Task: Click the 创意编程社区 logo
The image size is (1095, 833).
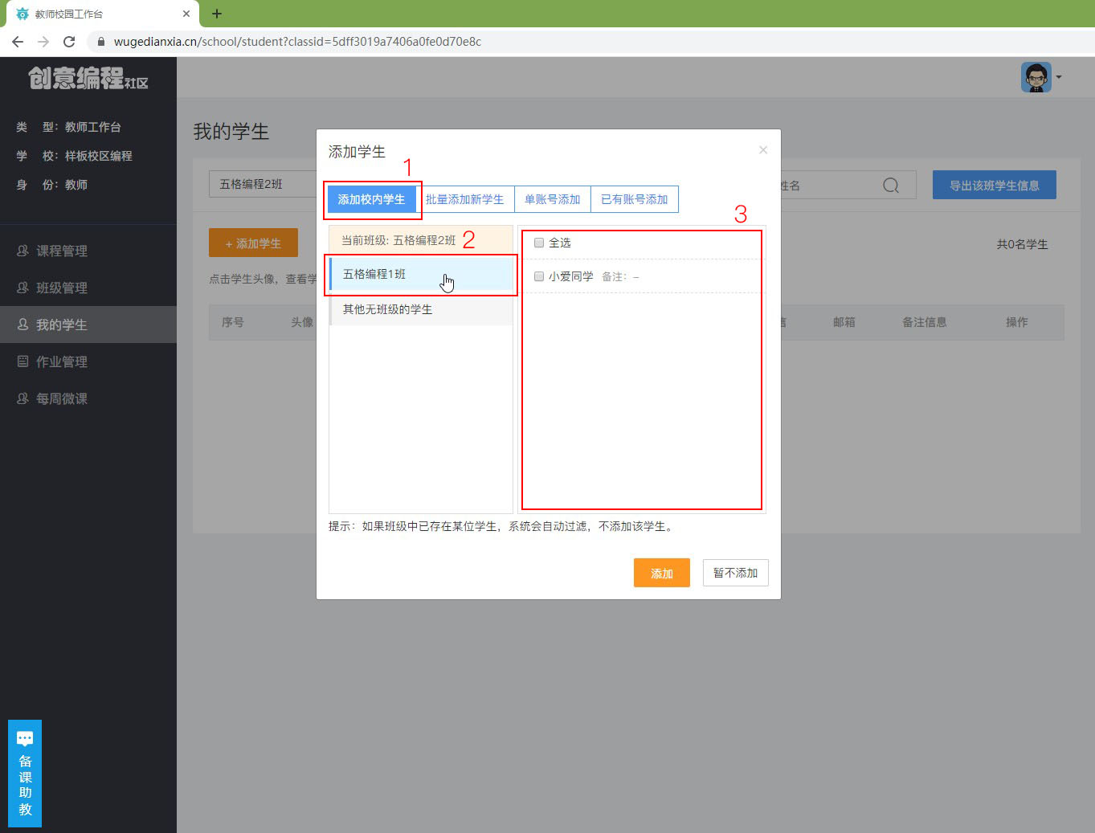Action: tap(88, 78)
